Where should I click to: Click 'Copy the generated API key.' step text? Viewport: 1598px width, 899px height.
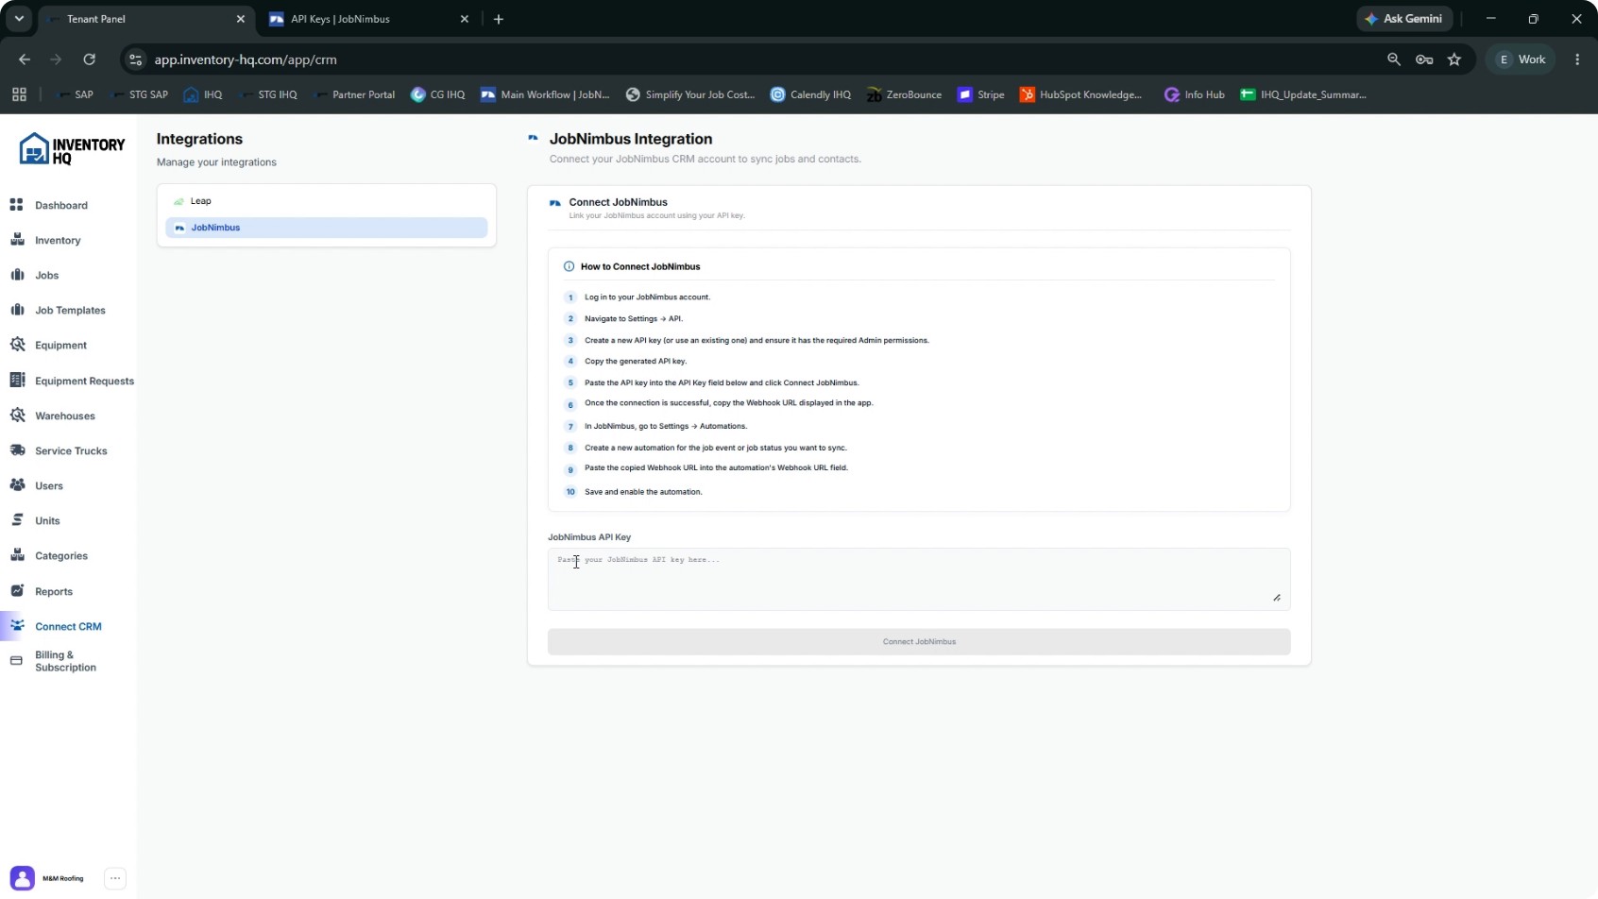[636, 362]
